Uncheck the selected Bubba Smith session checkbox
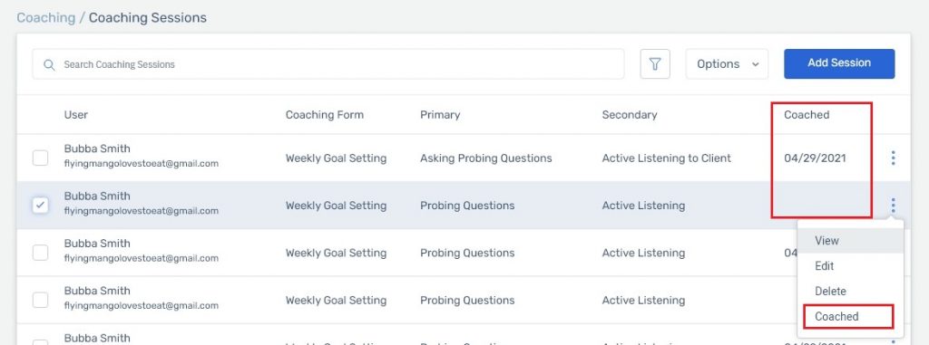 coord(40,206)
